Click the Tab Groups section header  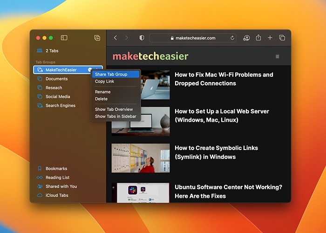click(x=45, y=62)
